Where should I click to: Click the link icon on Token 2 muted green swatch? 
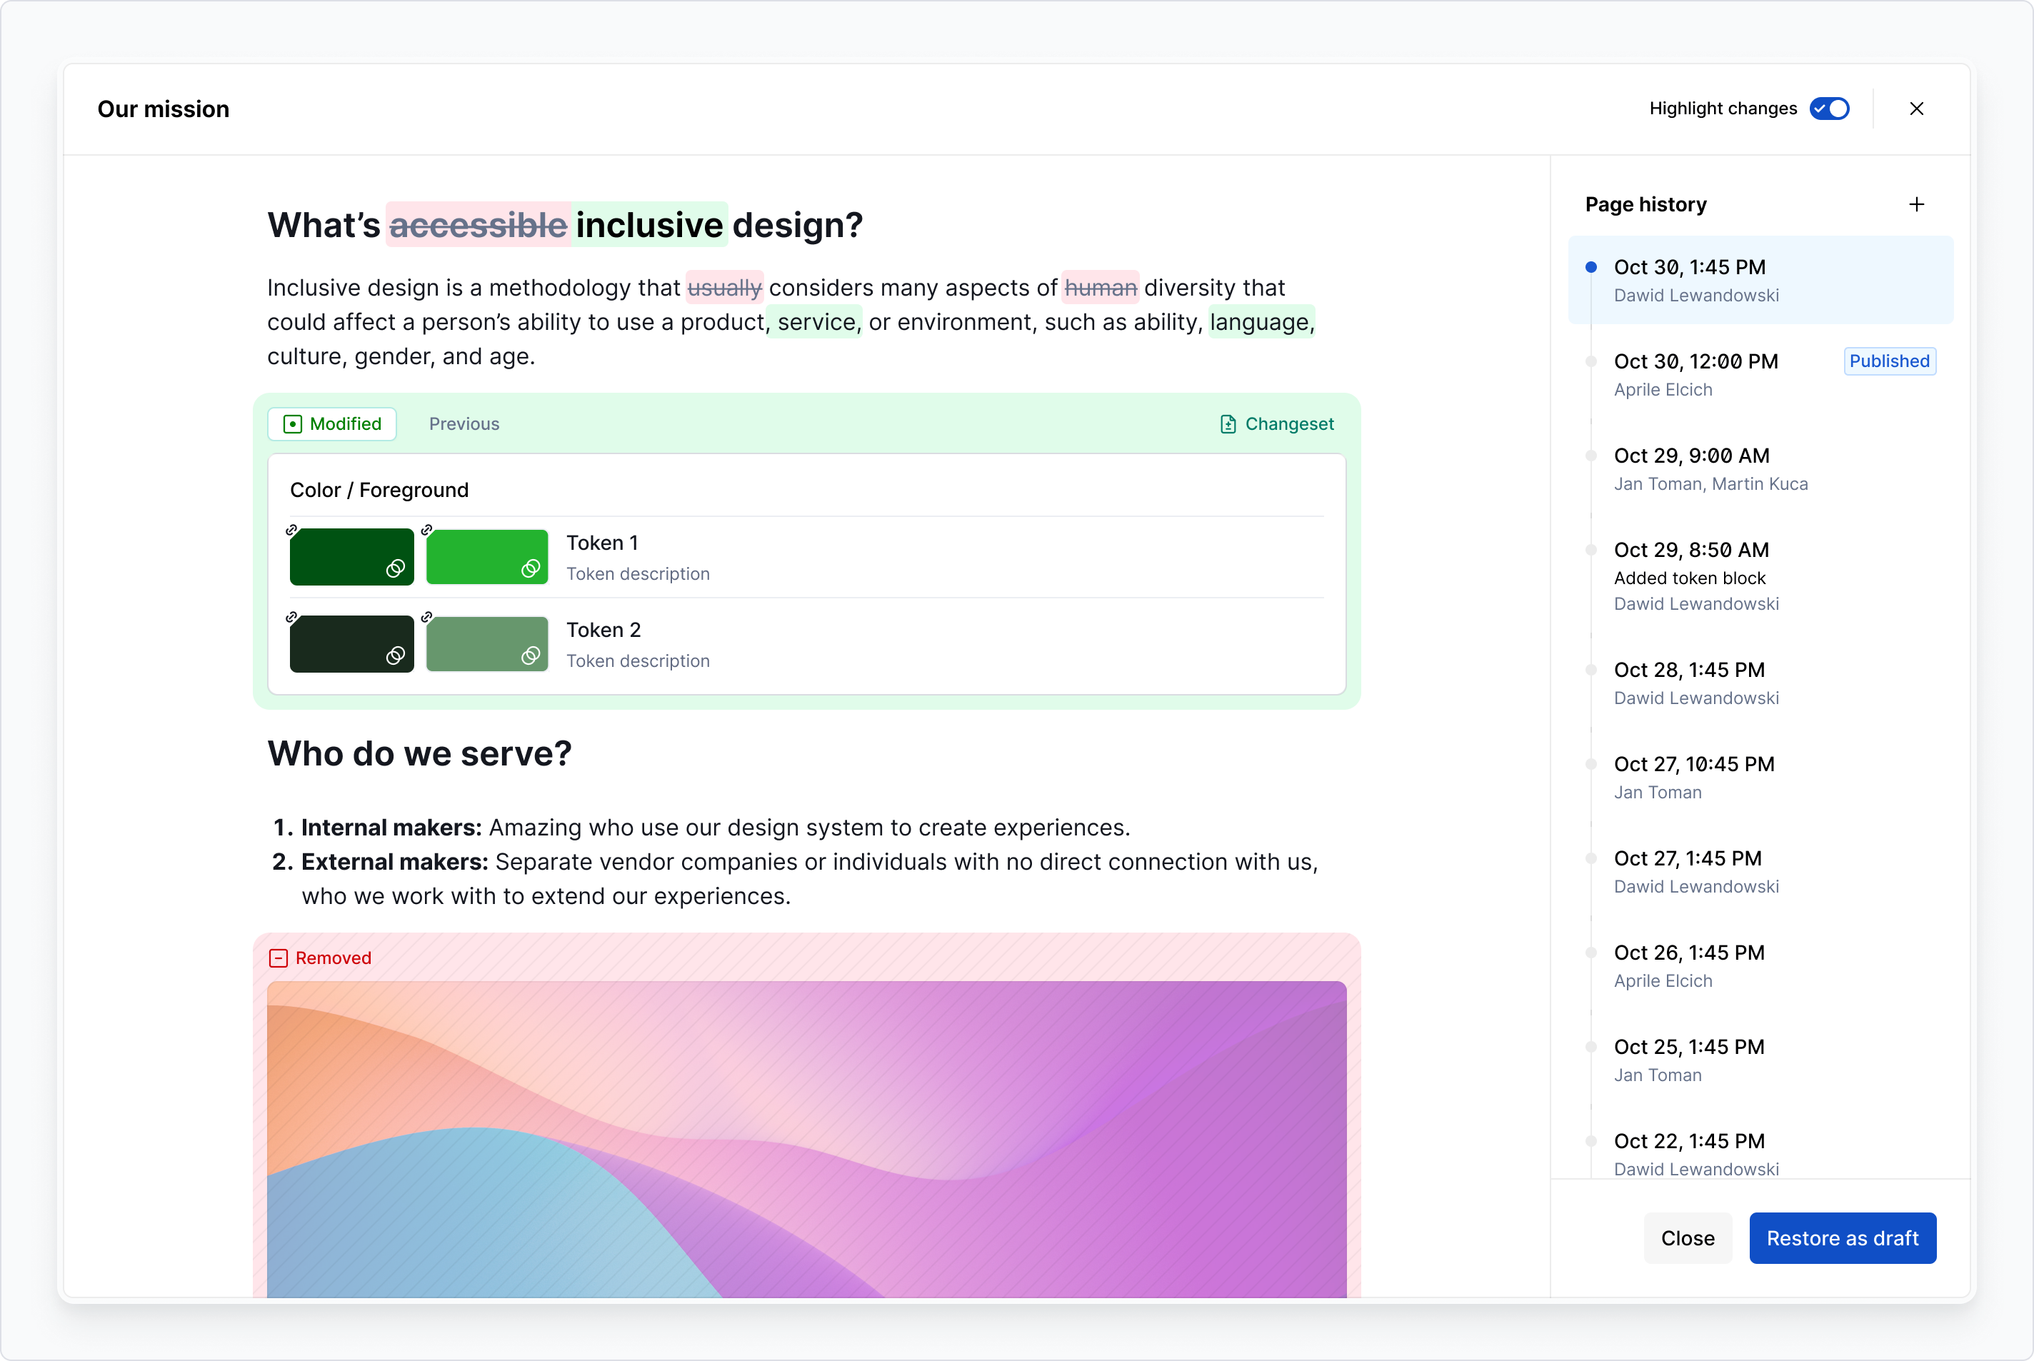(x=427, y=616)
